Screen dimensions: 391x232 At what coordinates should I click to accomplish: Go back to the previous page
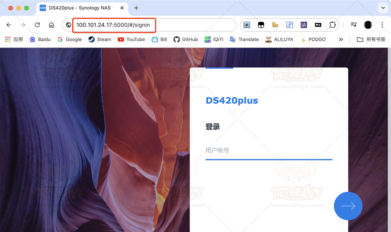pos(9,25)
